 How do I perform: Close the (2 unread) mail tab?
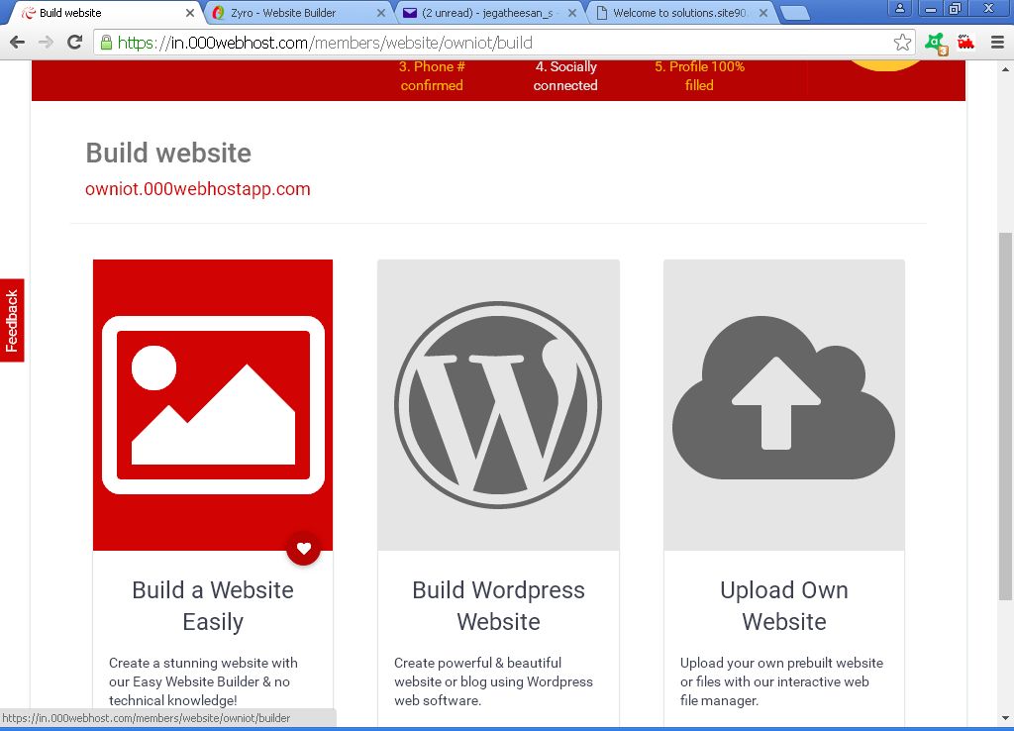point(572,13)
